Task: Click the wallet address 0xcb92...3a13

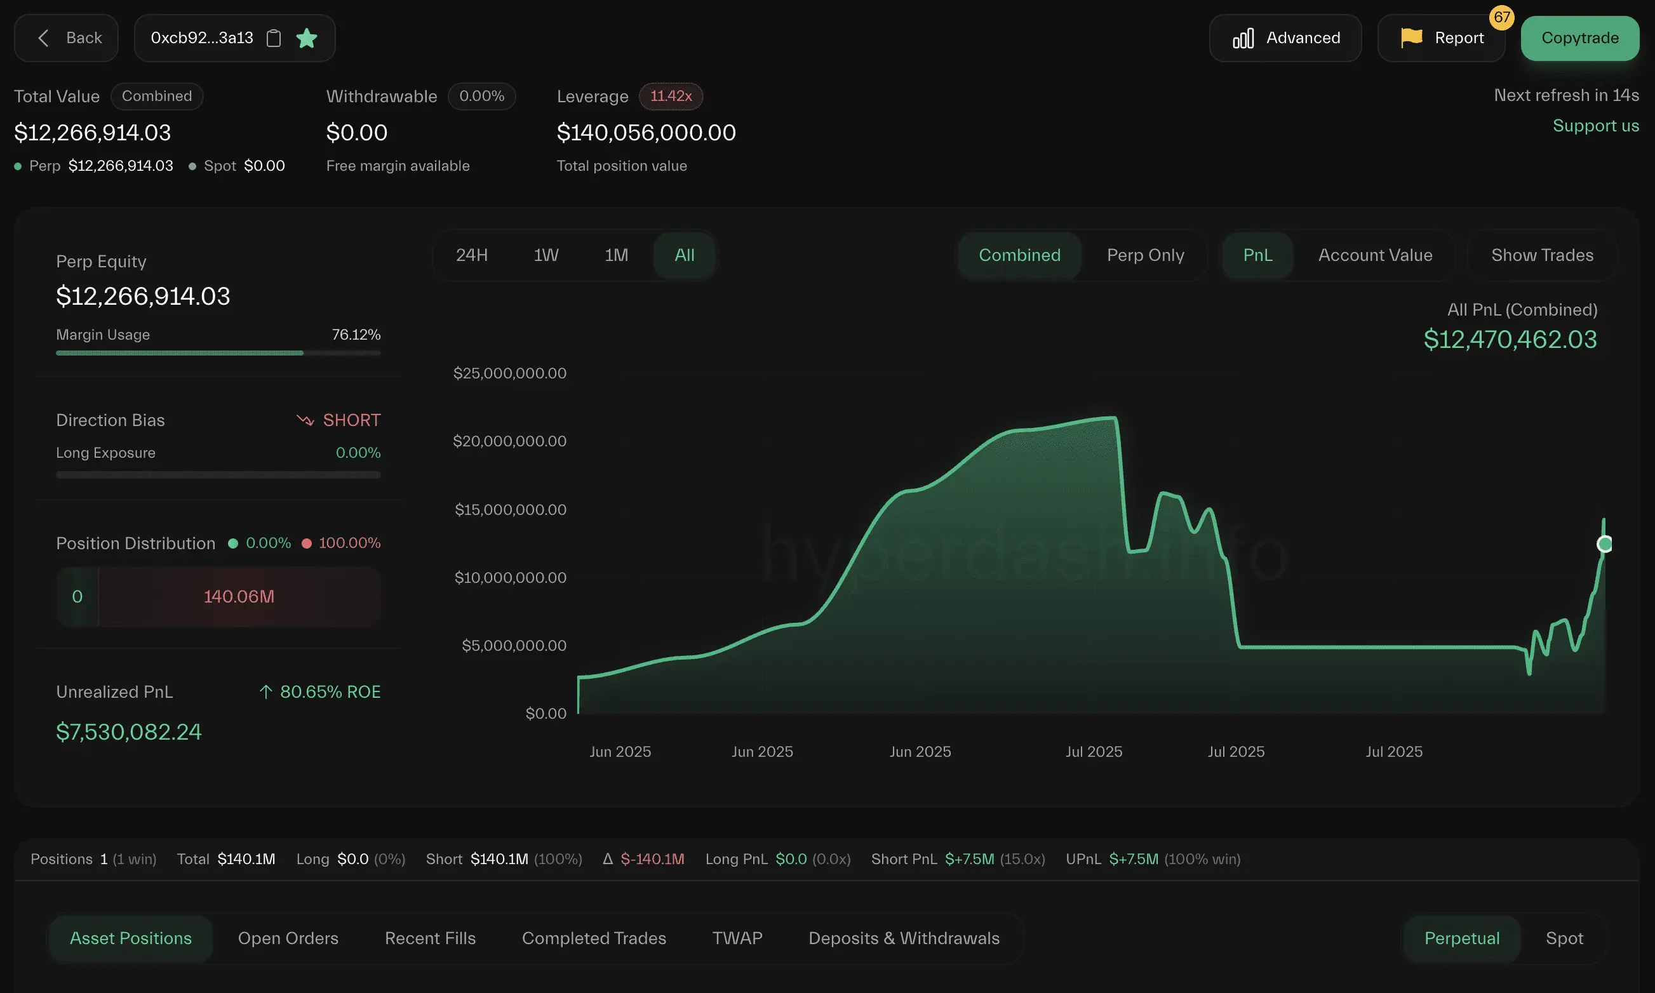Action: pyautogui.click(x=202, y=38)
